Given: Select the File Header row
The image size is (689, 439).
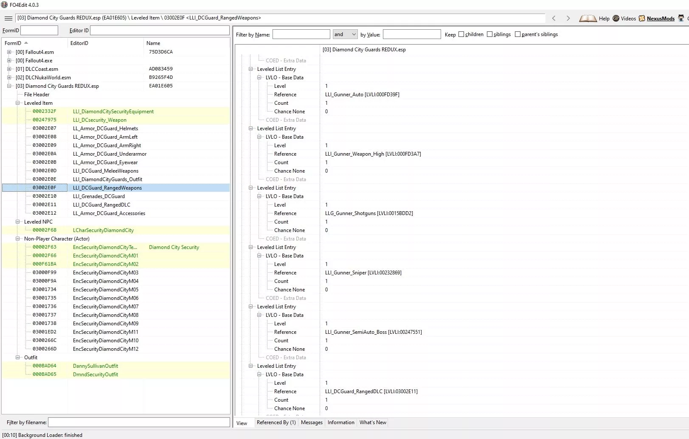Looking at the screenshot, I should pos(37,95).
